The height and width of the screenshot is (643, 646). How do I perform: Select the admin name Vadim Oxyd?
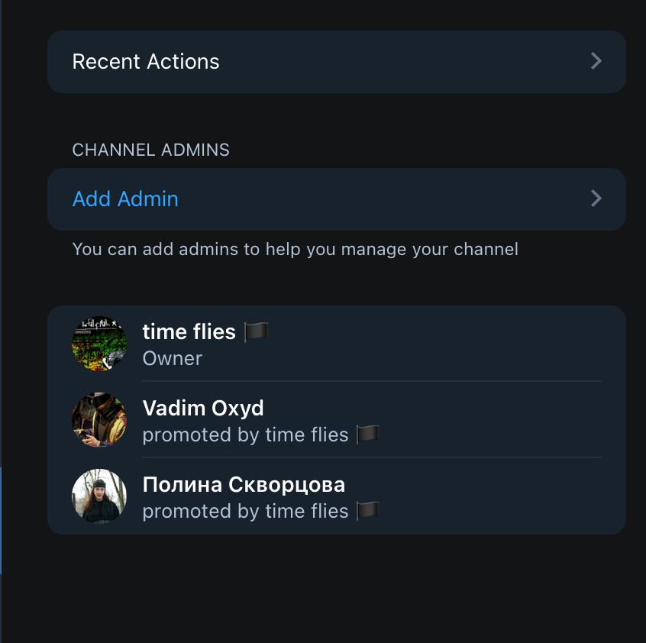(203, 408)
